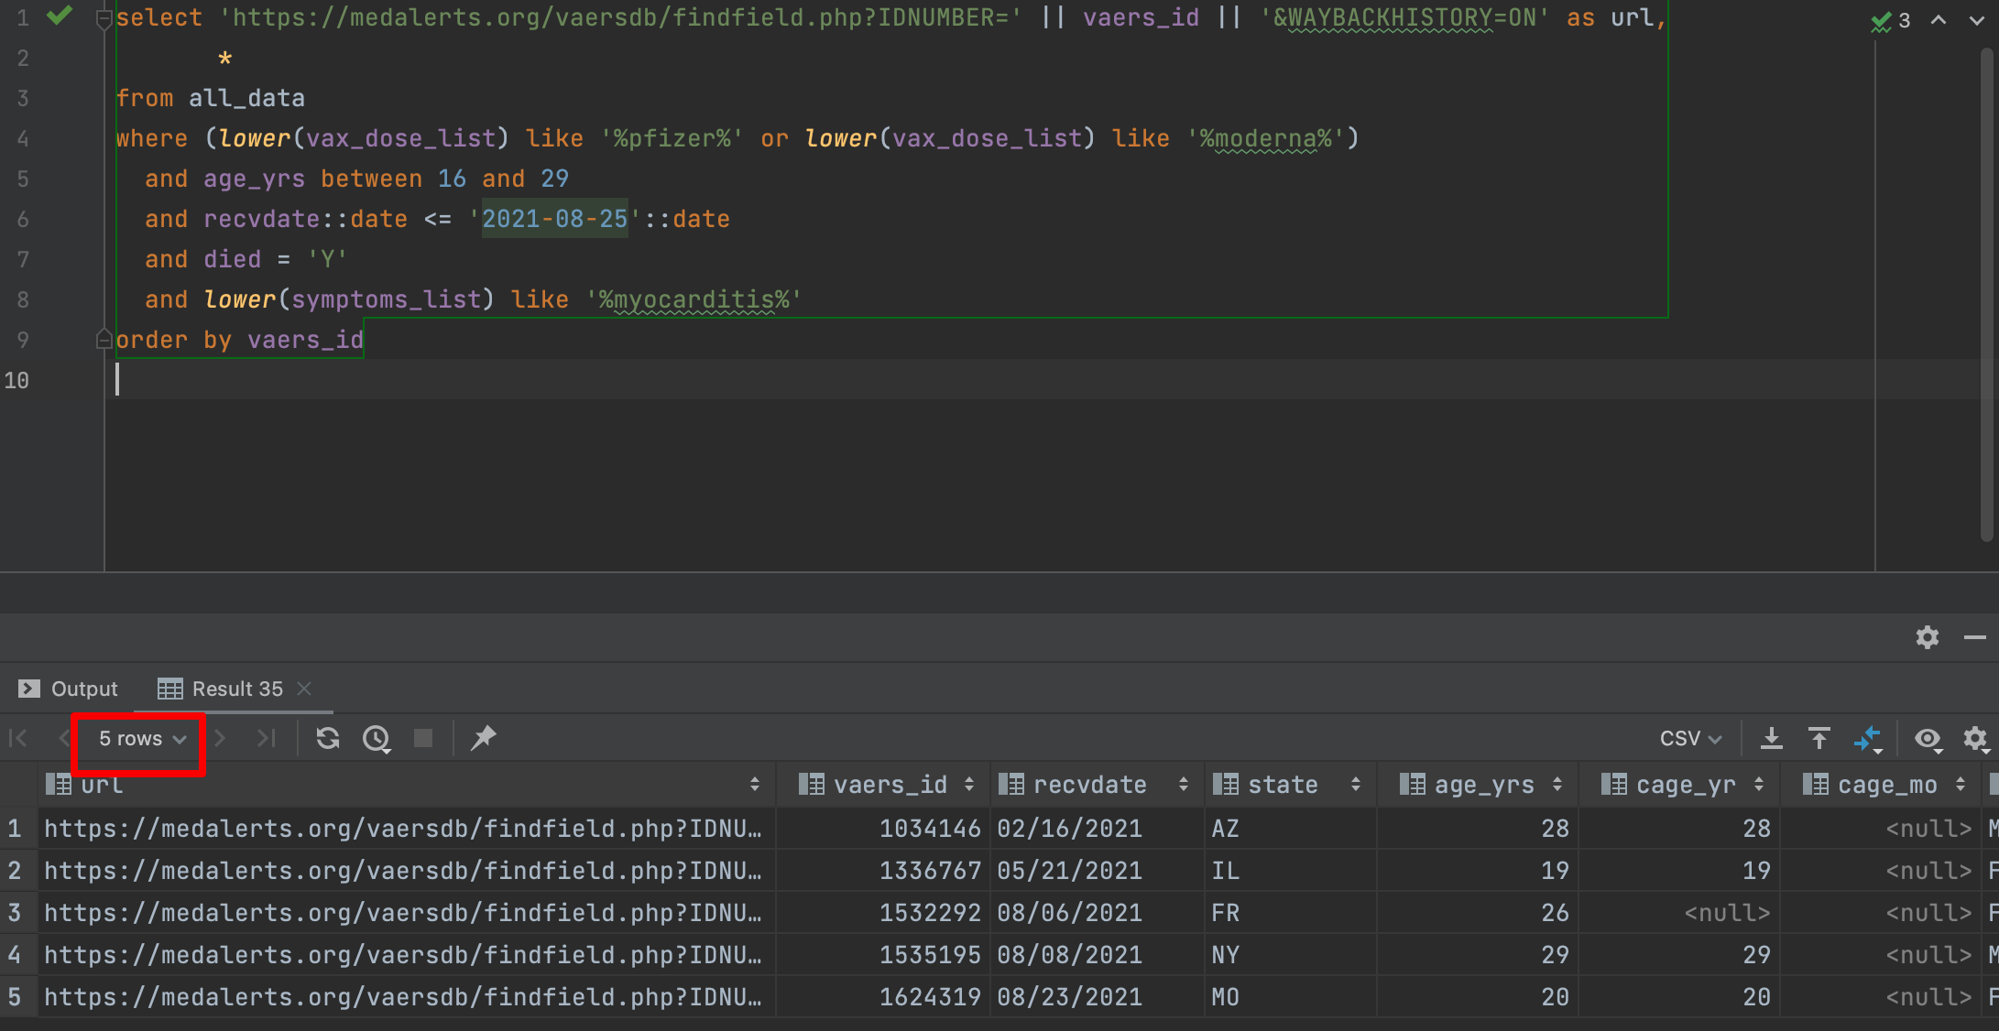The width and height of the screenshot is (1999, 1031).
Task: Switch to the Output tab
Action: click(x=68, y=689)
